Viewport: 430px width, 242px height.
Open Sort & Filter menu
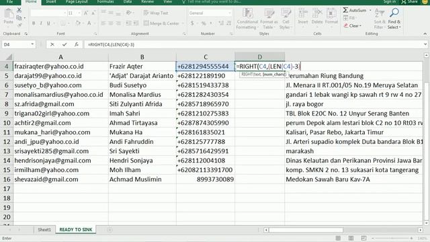coord(380,19)
